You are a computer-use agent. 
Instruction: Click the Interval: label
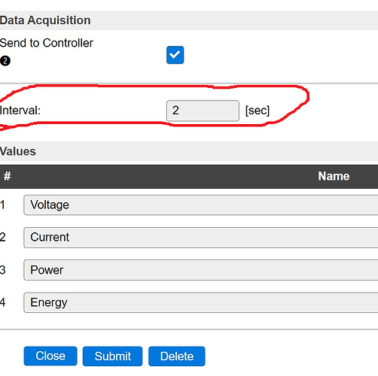[20, 111]
